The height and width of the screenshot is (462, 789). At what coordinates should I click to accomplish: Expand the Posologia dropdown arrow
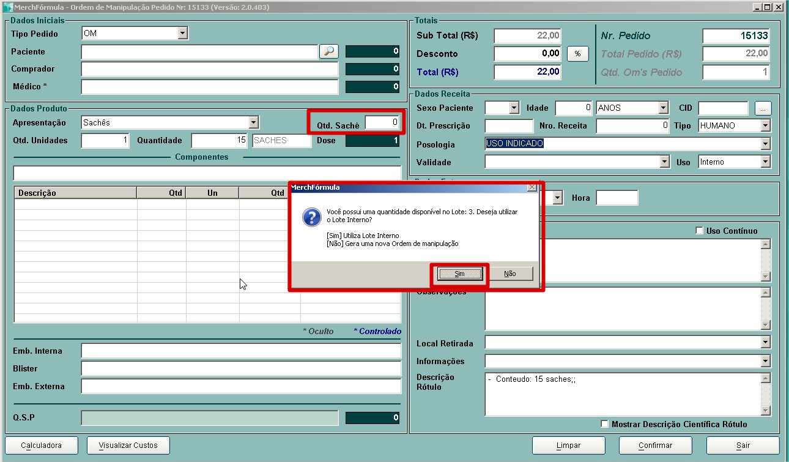pos(765,144)
